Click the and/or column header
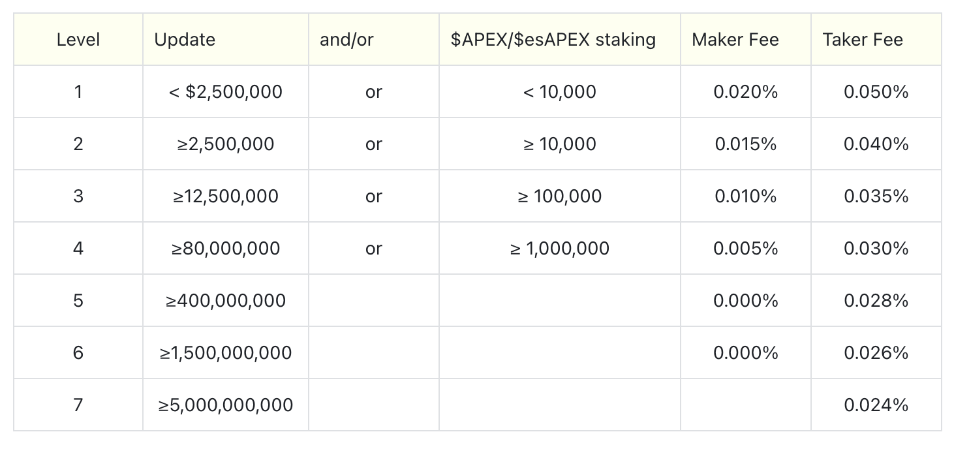This screenshot has height=449, width=954. (x=374, y=39)
